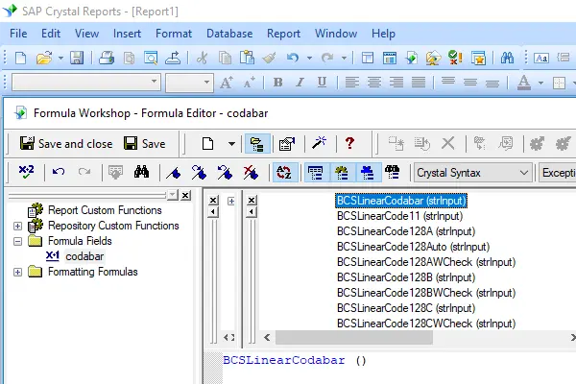Justify text alignment
The height and width of the screenshot is (384, 576).
tap(419, 83)
